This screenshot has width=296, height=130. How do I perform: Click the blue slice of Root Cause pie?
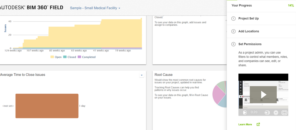click(x=223, y=102)
